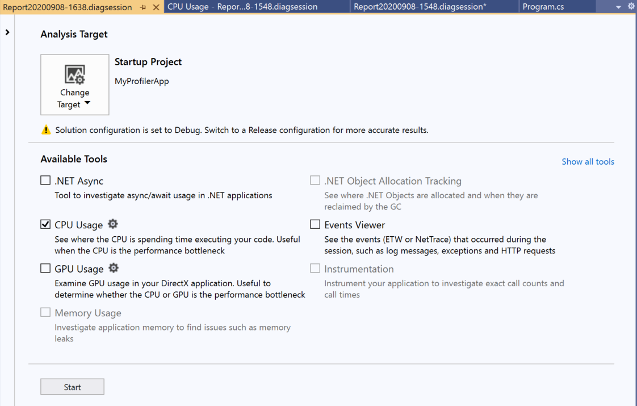Open GPU Usage settings gear icon
This screenshot has width=637, height=406.
pyautogui.click(x=114, y=268)
